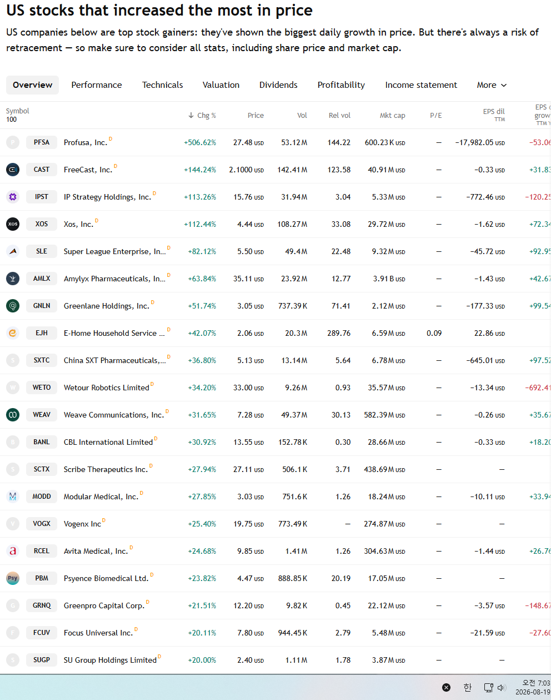The height and width of the screenshot is (700, 551).
Task: Switch to the Performance tab
Action: [97, 85]
